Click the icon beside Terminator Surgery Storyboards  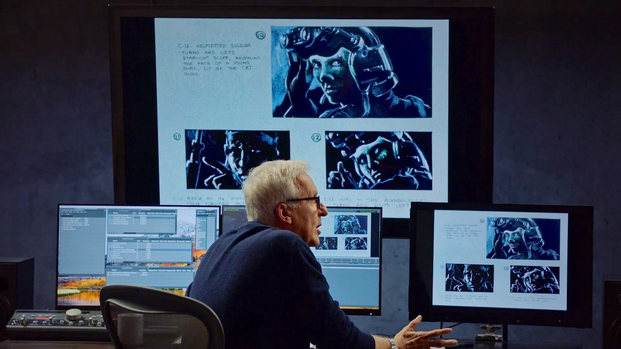[x=111, y=252]
